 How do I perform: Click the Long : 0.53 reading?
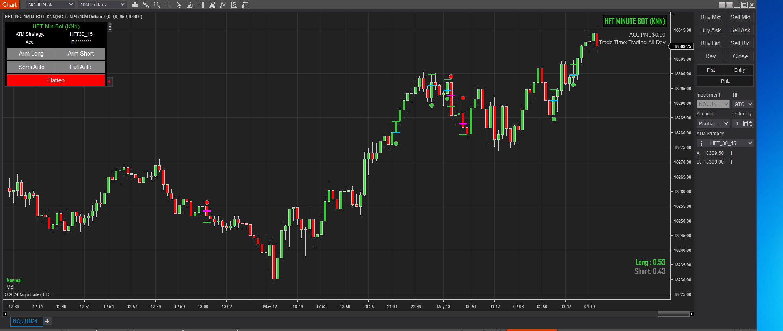coord(650,262)
